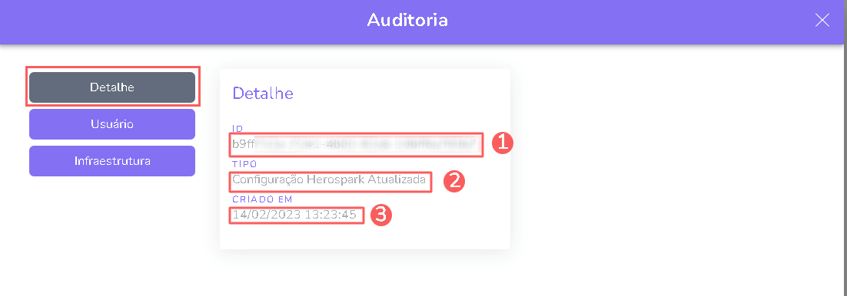Click the b9ff prefix of the ID
The image size is (847, 296).
243,144
